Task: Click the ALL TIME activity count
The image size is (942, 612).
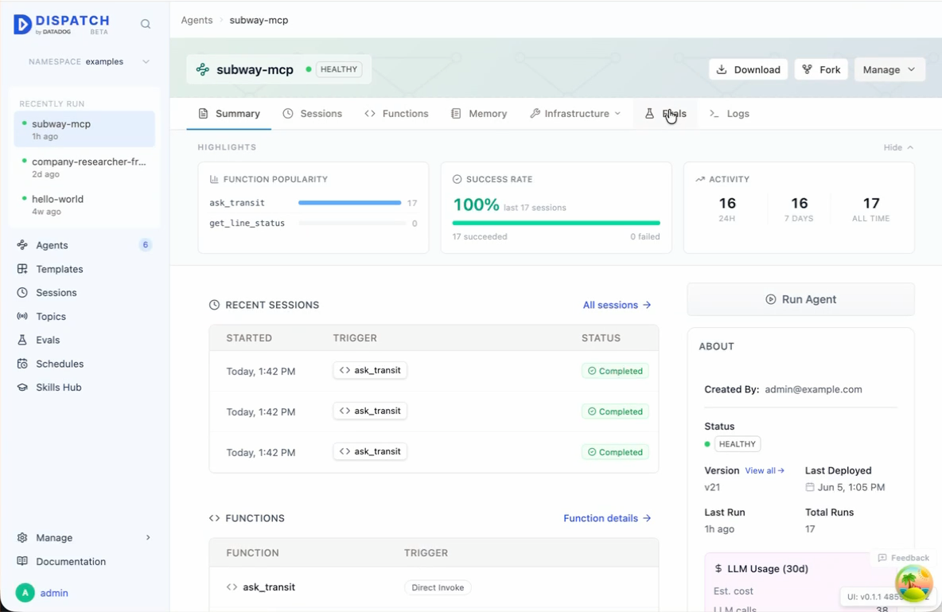Action: tap(871, 203)
